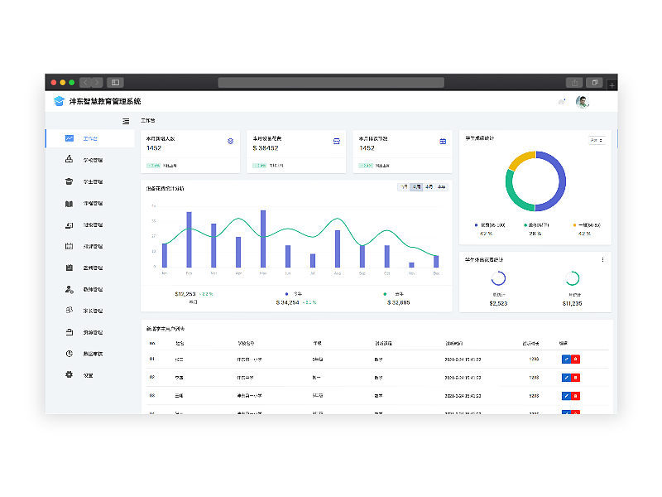Click the $ 38452 value
This screenshot has height=497, width=662.
click(x=266, y=148)
